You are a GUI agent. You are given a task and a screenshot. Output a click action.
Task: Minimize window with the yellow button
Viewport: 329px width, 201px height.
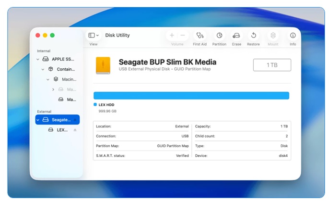(x=45, y=36)
